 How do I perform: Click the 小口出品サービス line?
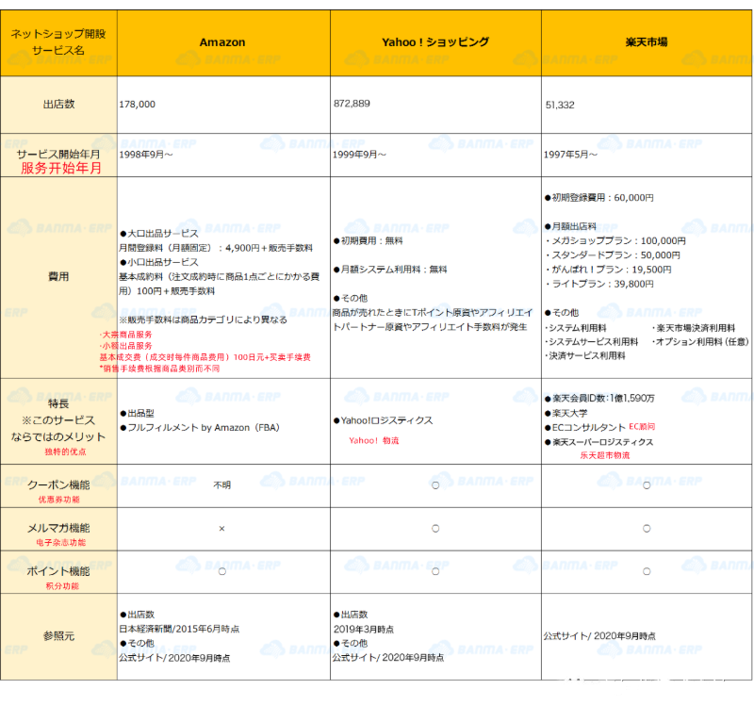click(159, 262)
